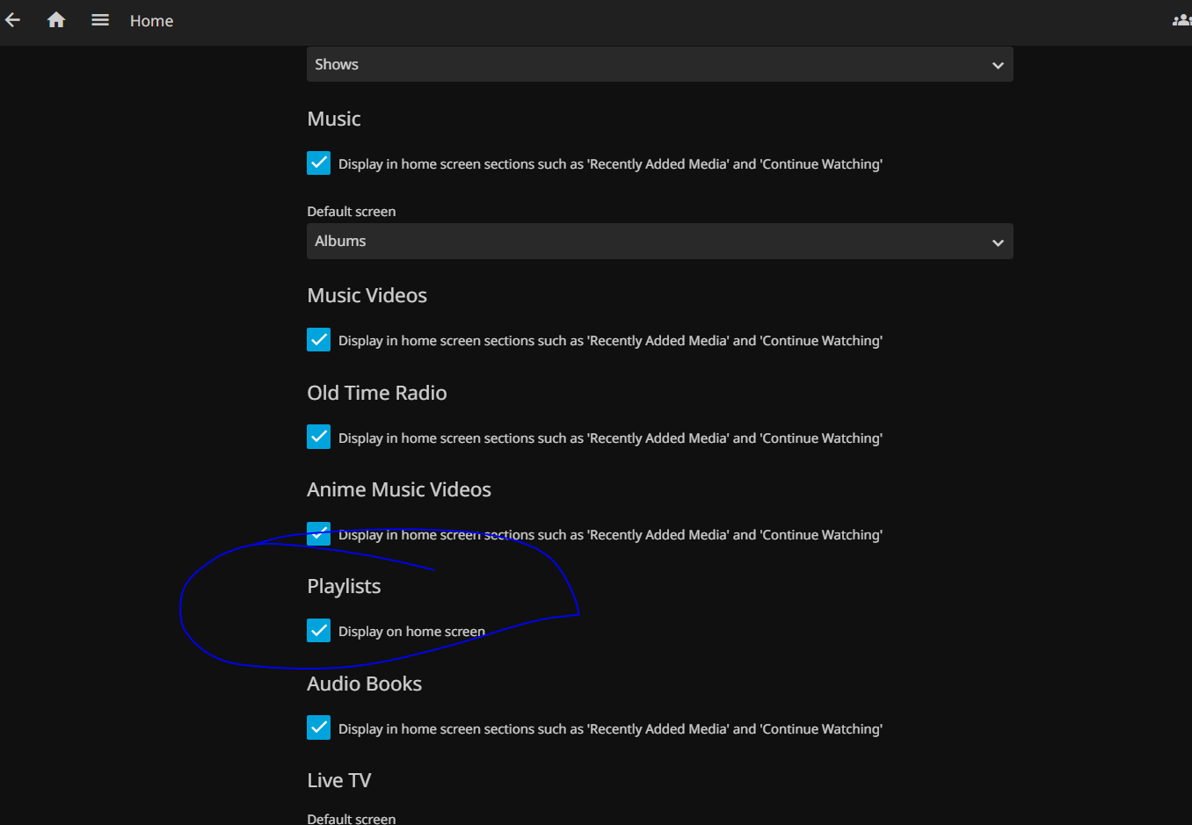Image resolution: width=1192 pixels, height=825 pixels.
Task: Click the 'Home' page title
Action: click(x=151, y=21)
